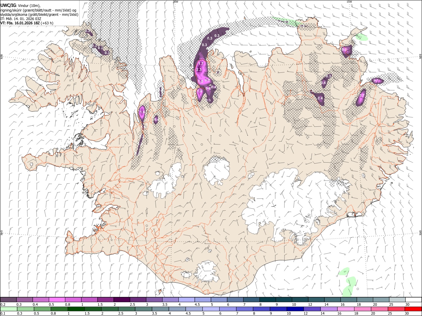This screenshot has width=422, height=316.
Task: Select the light pink 16 rain legend swatch
Action: (x=346, y=309)
